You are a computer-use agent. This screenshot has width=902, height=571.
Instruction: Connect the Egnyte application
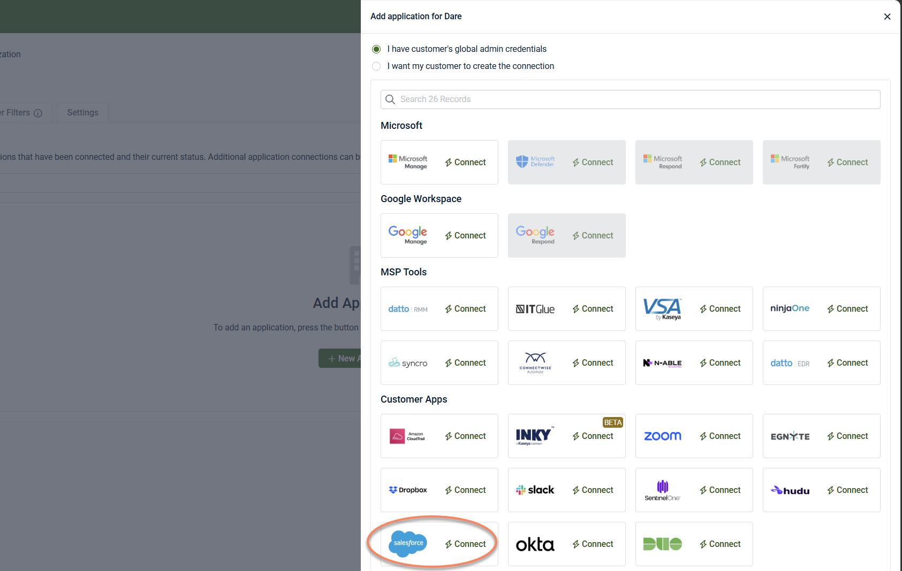point(847,436)
